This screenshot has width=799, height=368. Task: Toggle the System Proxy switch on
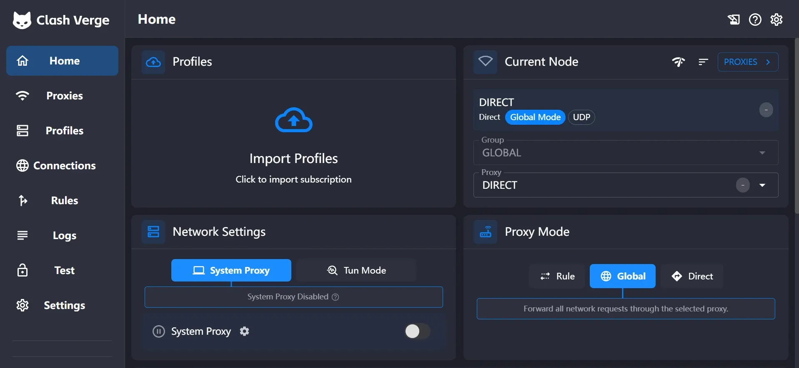click(417, 331)
